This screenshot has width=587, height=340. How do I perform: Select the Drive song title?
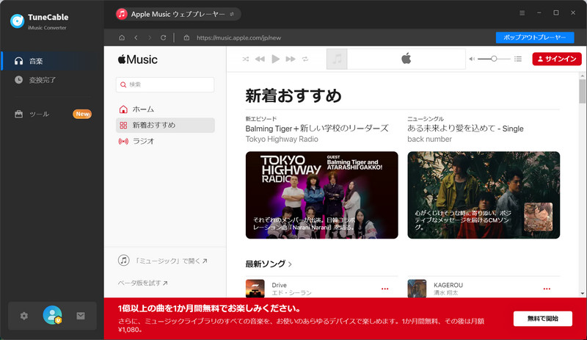[280, 285]
